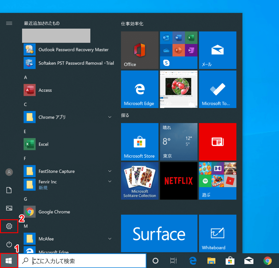The width and height of the screenshot is (279, 268).
Task: Open the Pictures sidebar icon
Action: 9,208
